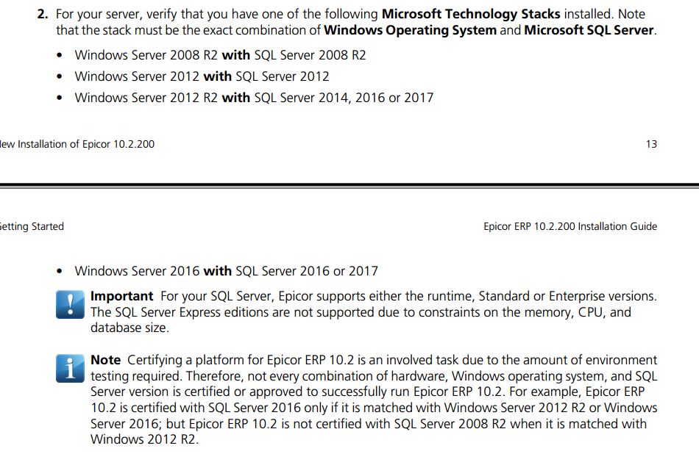Click the "SQL Server 2014, 2016 or 2017" line
Viewport: 699px width, 476px height.
(344, 98)
